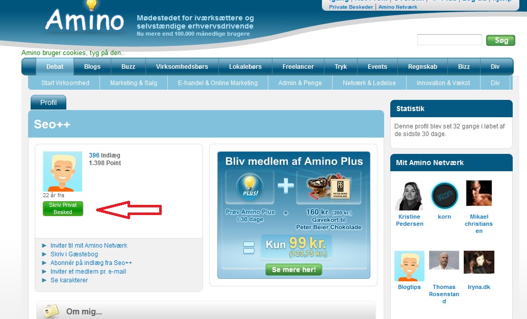Open Mikael christiansen's profile picture

coord(479,193)
